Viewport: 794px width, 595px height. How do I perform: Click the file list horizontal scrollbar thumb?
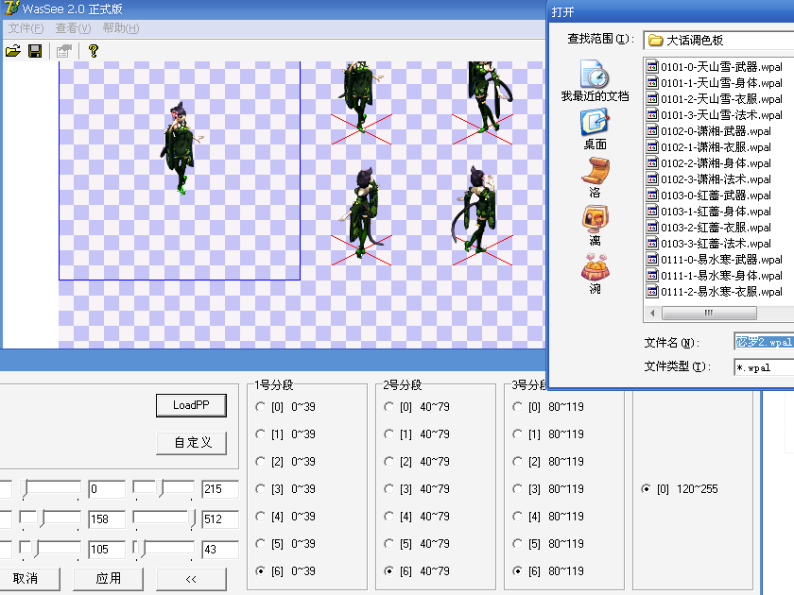(709, 314)
